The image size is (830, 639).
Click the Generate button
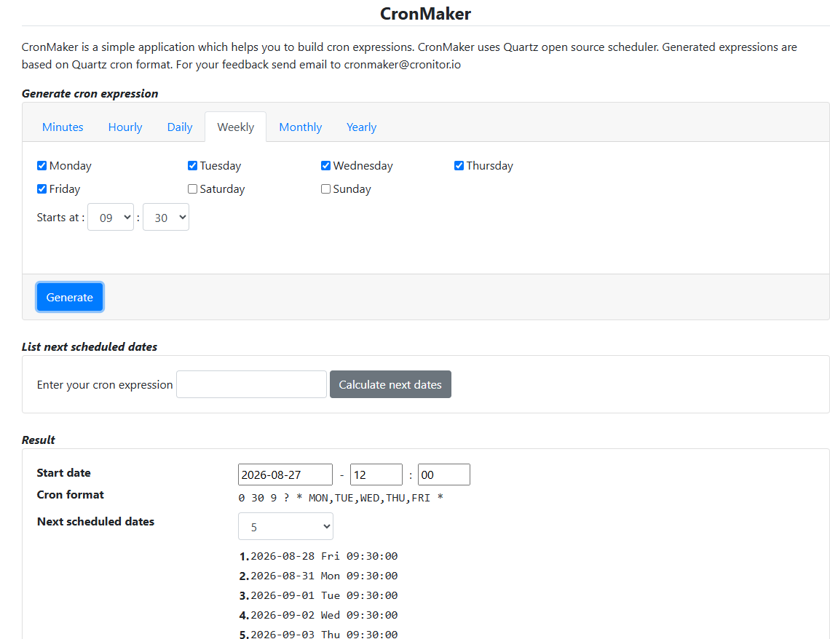(70, 297)
